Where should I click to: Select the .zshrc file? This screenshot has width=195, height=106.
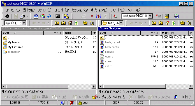(106, 66)
